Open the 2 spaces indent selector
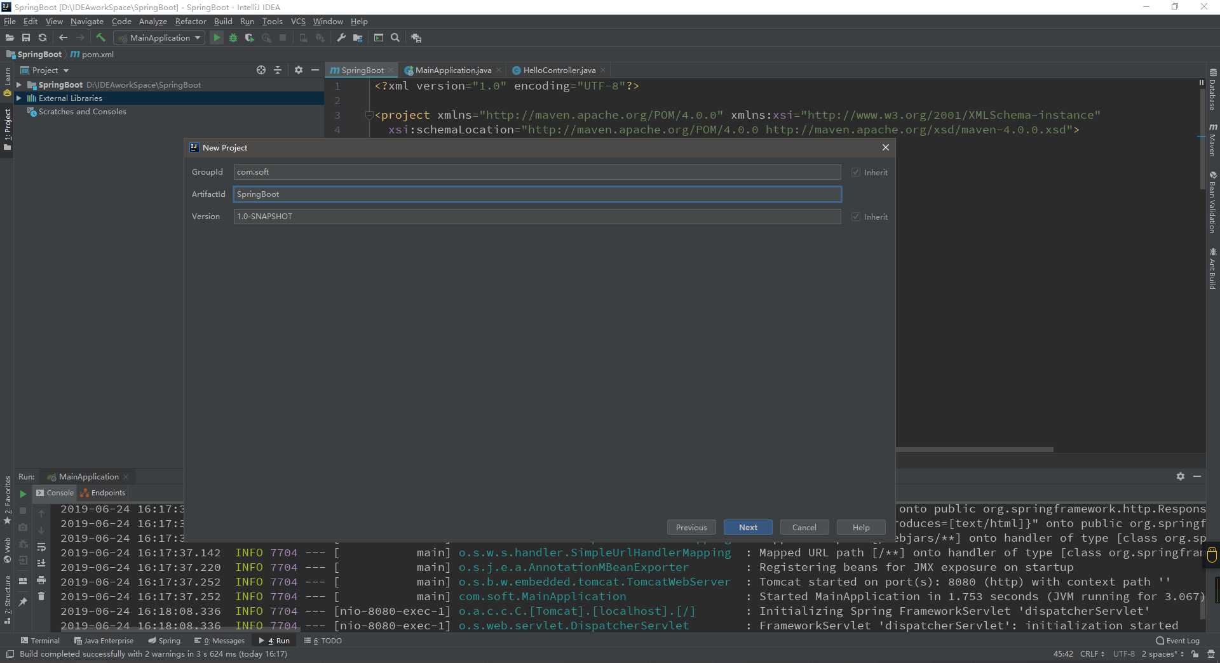Viewport: 1220px width, 663px height. (1162, 653)
